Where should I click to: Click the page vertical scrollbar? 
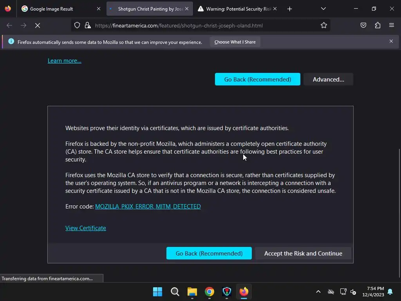(399, 213)
